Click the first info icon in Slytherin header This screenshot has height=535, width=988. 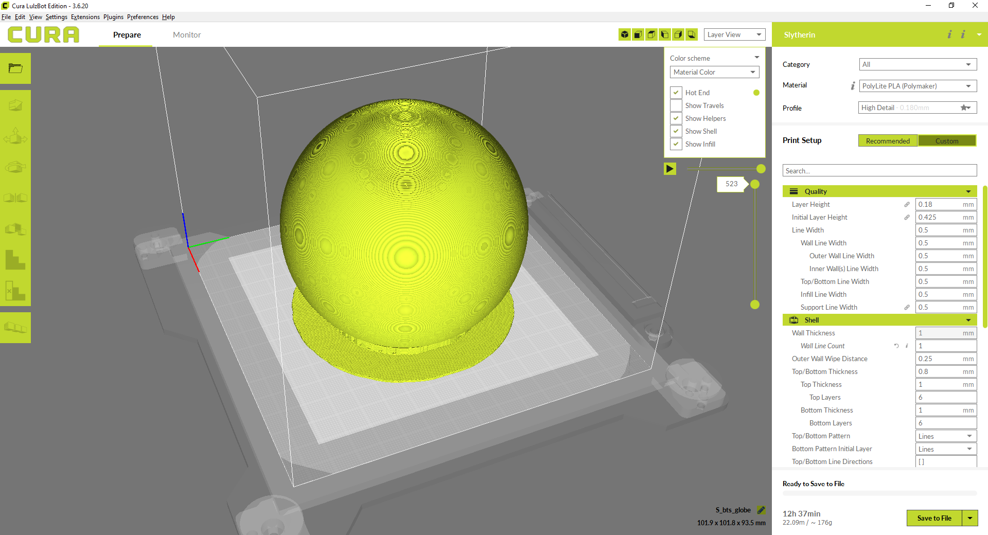(x=949, y=34)
